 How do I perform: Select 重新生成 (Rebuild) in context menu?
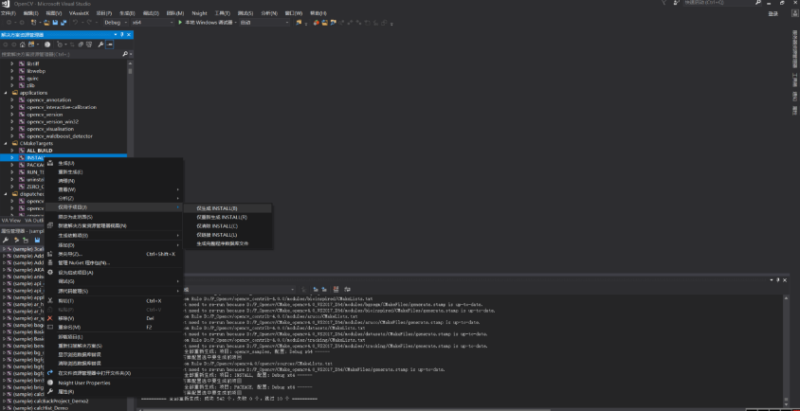113,171
